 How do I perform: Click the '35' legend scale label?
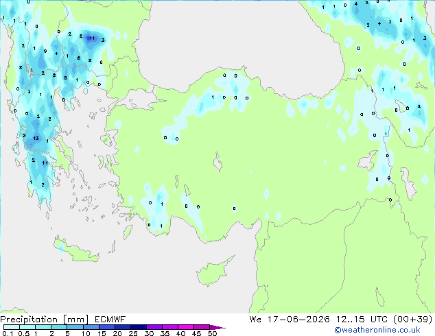[165, 333]
